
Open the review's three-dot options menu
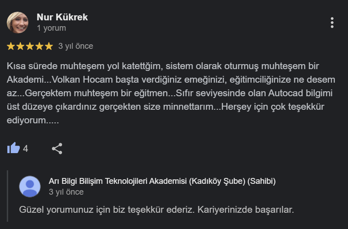pos(332,23)
